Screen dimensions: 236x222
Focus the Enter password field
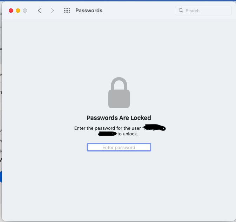[119, 147]
